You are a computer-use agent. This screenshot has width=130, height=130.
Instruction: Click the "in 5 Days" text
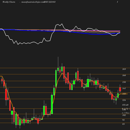click(x=126, y=113)
